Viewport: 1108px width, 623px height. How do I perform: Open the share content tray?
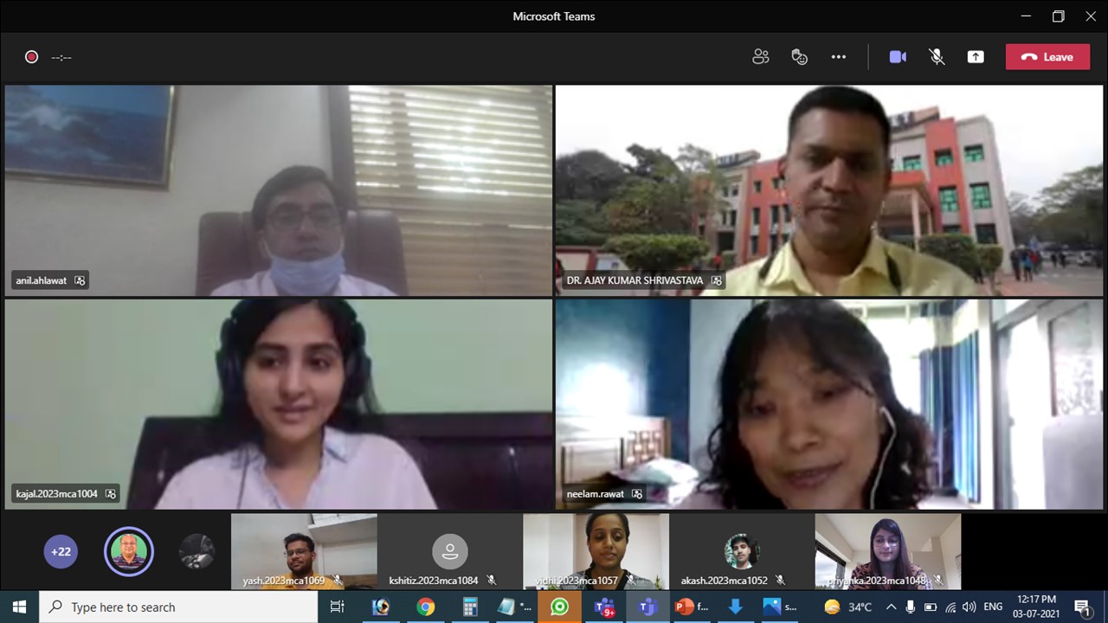coord(976,57)
